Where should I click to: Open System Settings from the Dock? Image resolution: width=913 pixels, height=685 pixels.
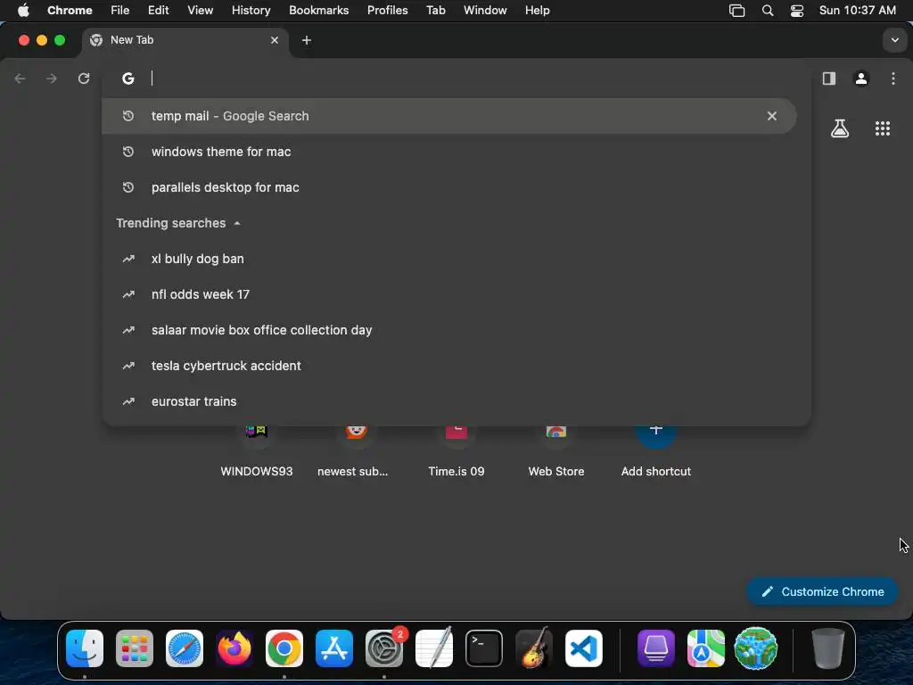[x=384, y=648]
